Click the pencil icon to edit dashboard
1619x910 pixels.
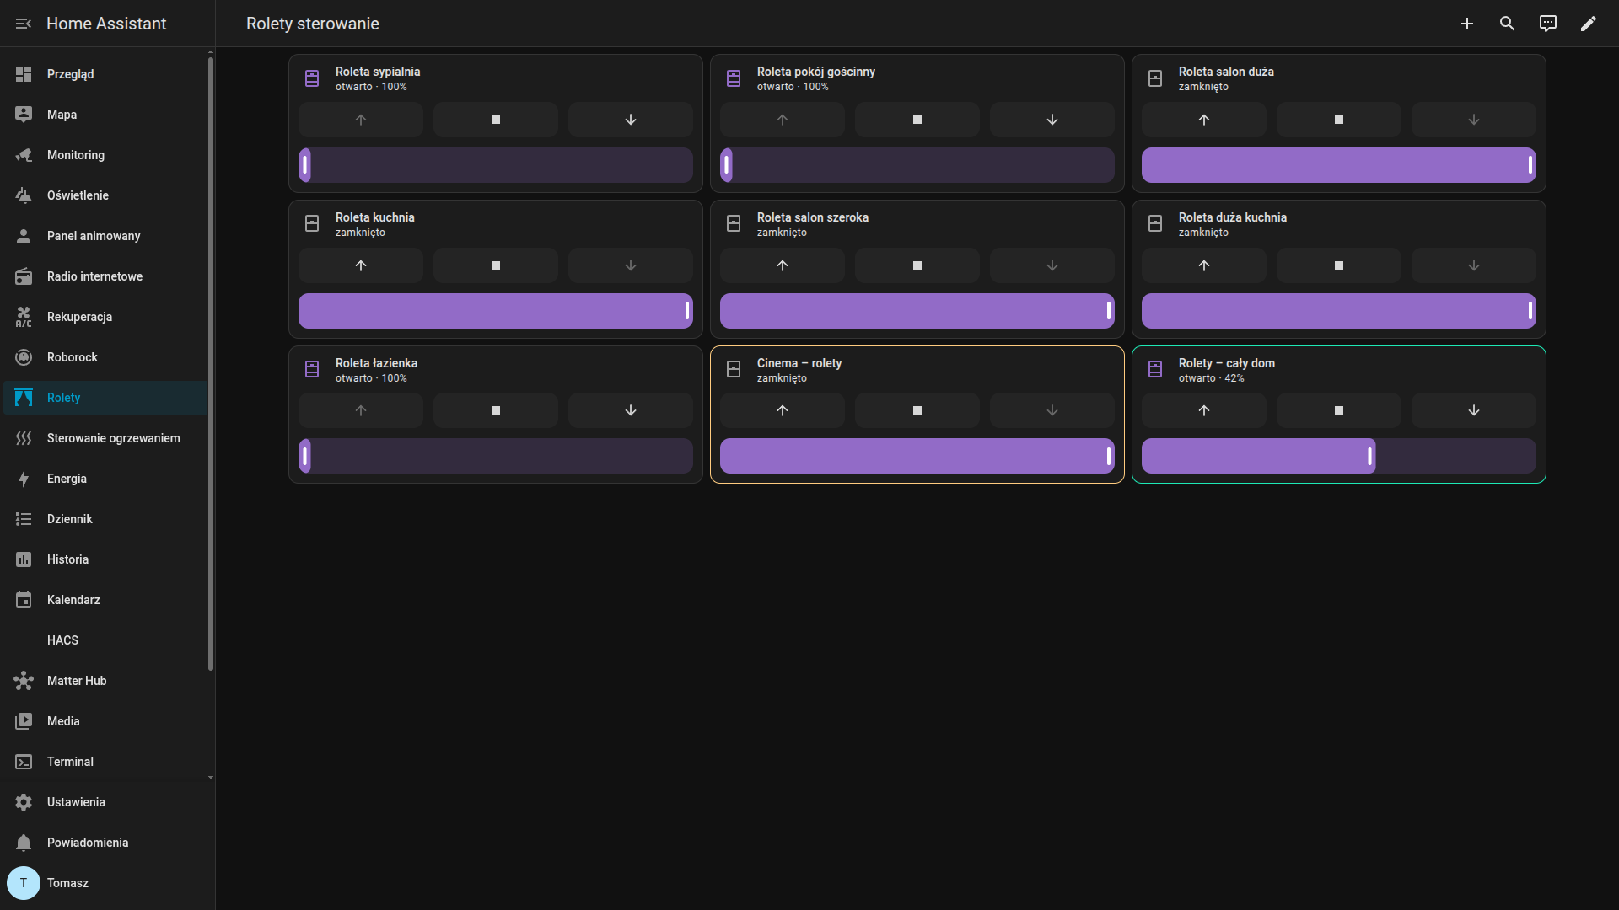click(x=1589, y=24)
